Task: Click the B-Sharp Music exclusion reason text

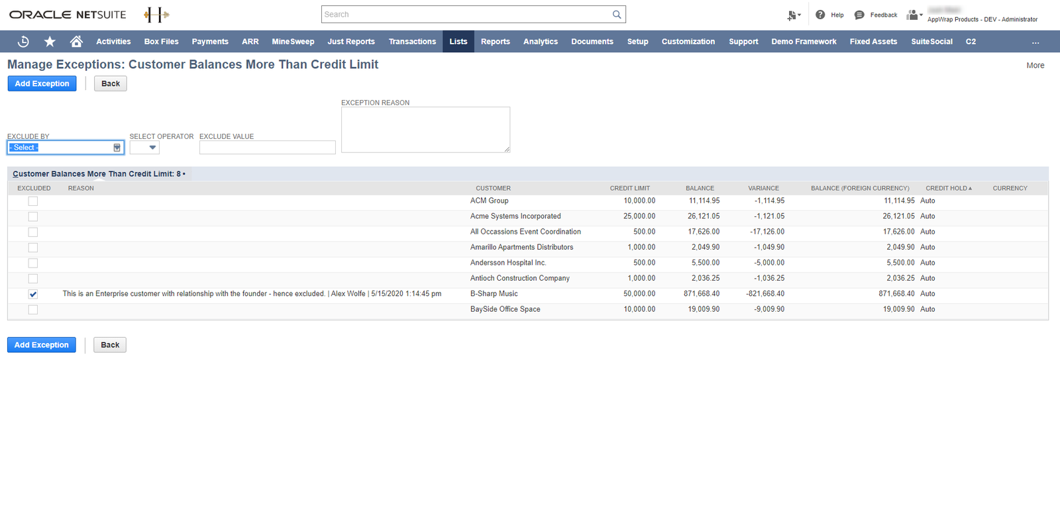Action: (252, 294)
